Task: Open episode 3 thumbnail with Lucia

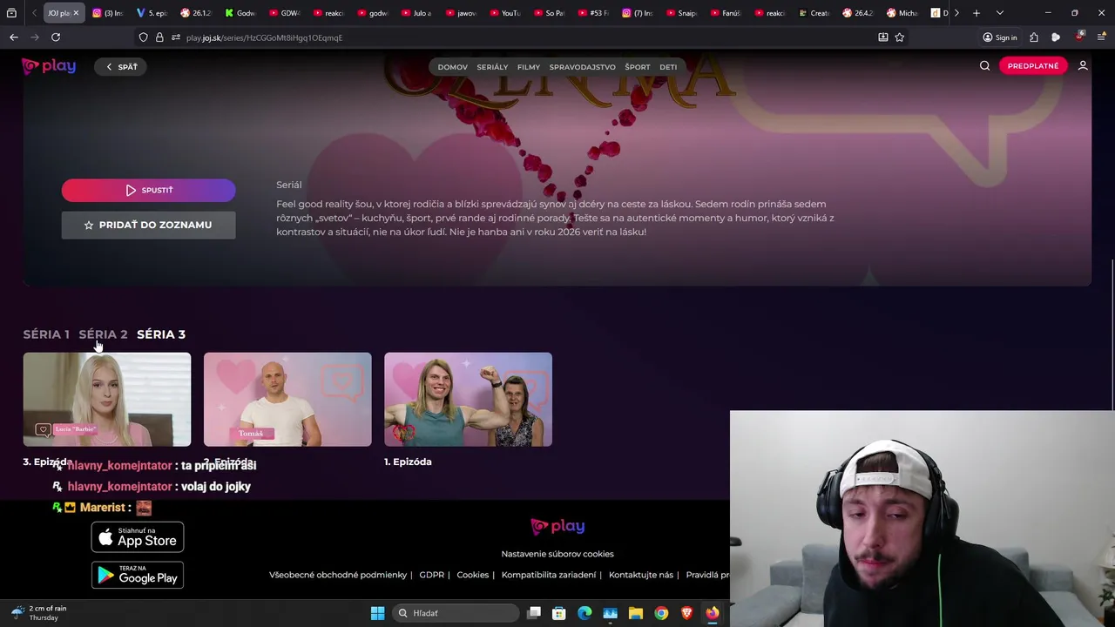Action: pyautogui.click(x=107, y=400)
